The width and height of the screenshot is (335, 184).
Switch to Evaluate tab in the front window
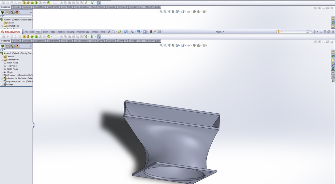coord(111,41)
